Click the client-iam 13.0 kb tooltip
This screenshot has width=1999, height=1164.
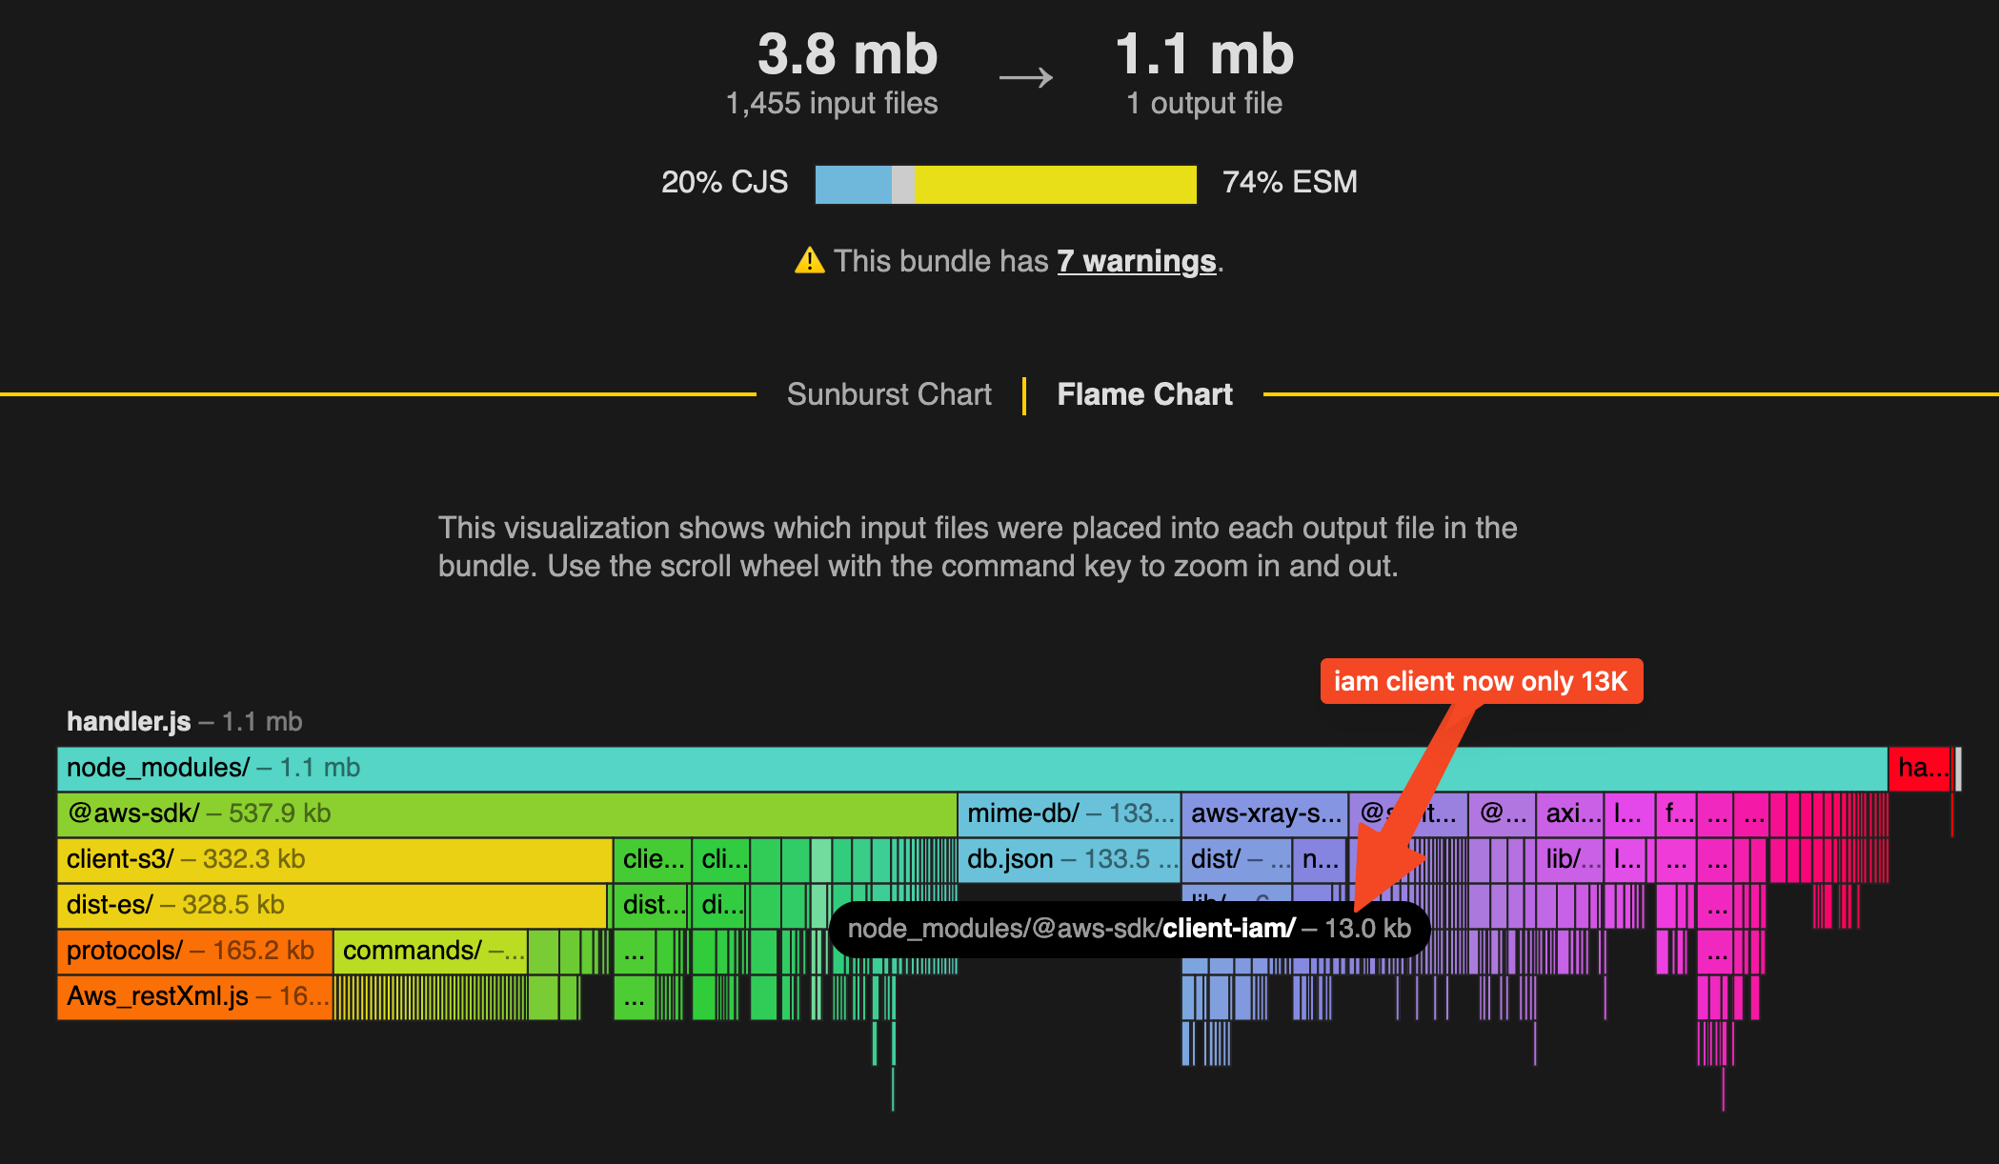(x=1129, y=927)
